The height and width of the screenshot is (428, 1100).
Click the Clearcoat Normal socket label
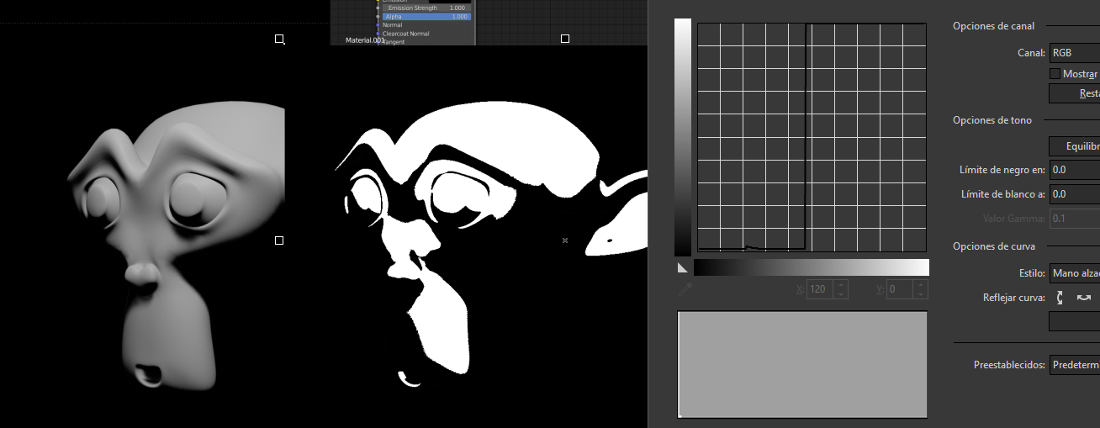point(406,34)
